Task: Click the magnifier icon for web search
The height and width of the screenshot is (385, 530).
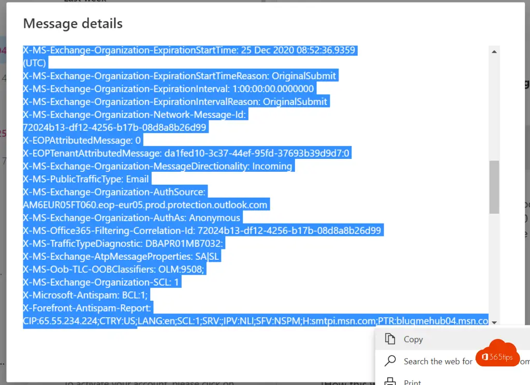Action: coord(390,361)
